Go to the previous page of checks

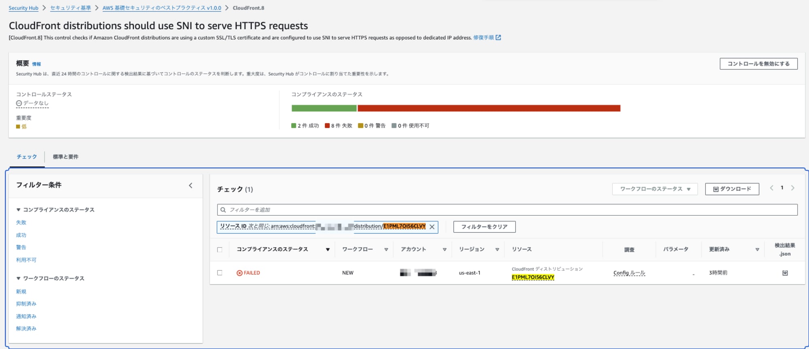point(771,188)
